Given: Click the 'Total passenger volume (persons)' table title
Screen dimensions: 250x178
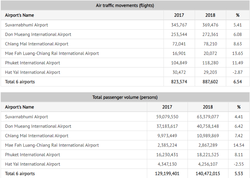Looking at the screenshot, I should click(x=125, y=97).
